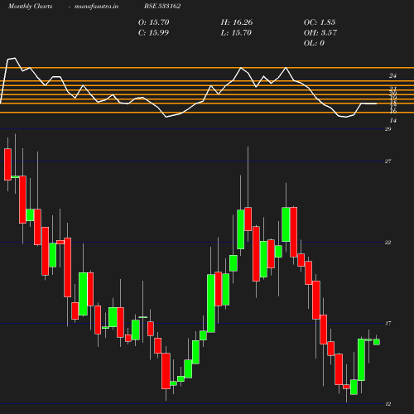Image resolution: width=414 pixels, height=414 pixels.
Task: Click the 'OH: 3.57' readout
Action: pyautogui.click(x=320, y=33)
